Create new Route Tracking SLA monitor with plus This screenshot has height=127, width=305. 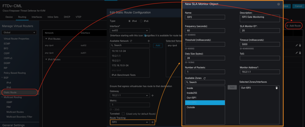[x=152, y=122]
